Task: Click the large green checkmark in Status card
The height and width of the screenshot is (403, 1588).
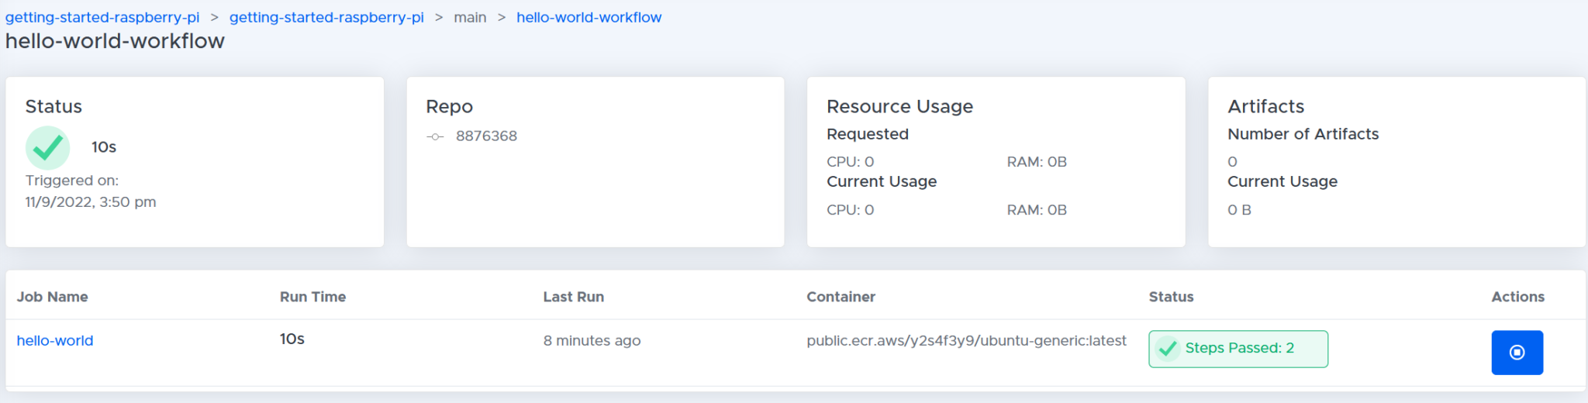Action: (48, 147)
